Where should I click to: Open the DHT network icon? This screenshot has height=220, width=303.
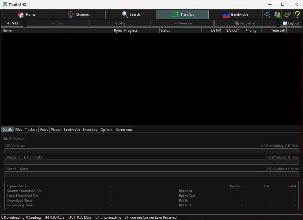pos(267,15)
